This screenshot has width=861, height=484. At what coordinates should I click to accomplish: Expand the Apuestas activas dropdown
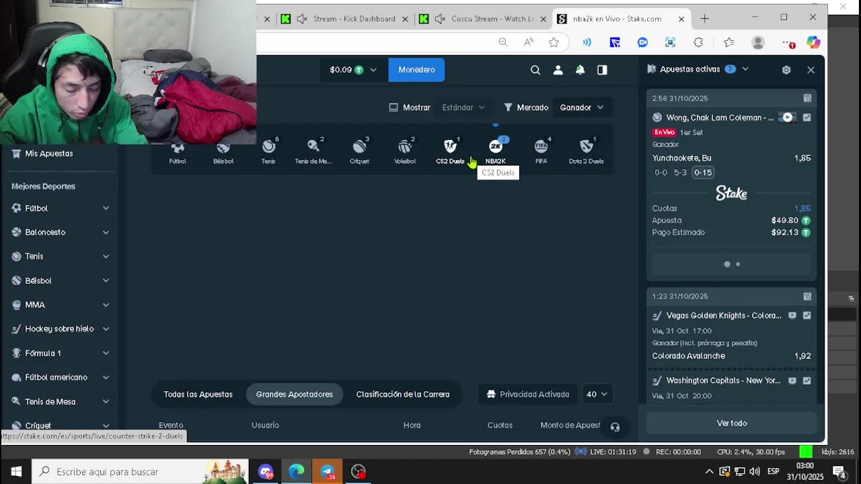point(745,69)
